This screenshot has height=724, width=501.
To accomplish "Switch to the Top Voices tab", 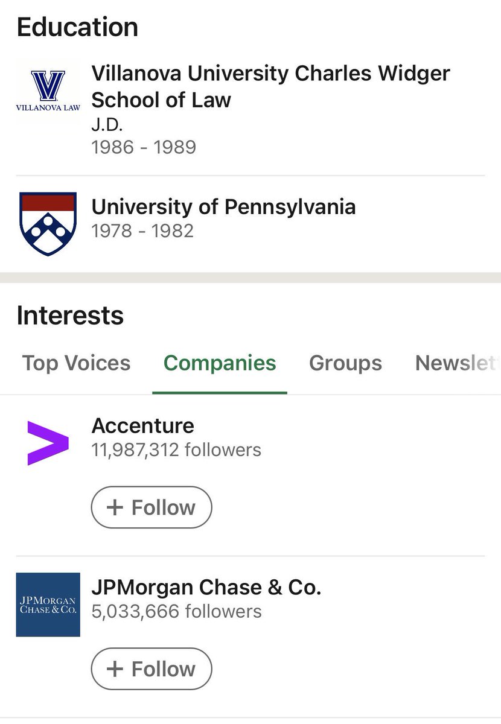I will [x=76, y=363].
